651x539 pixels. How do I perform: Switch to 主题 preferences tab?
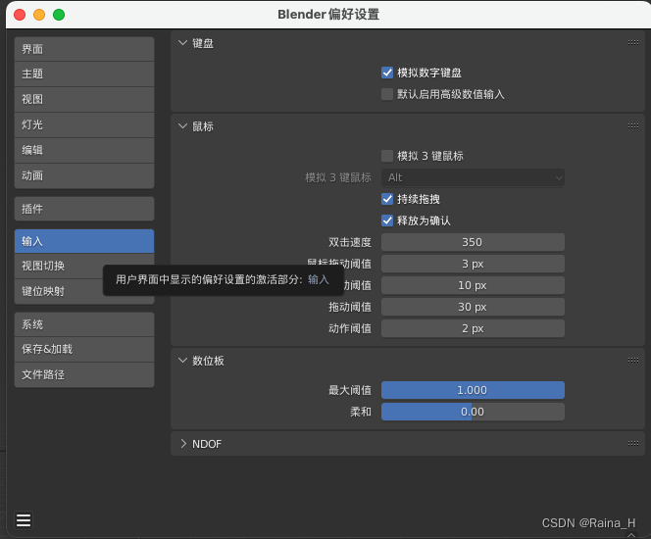click(x=84, y=73)
